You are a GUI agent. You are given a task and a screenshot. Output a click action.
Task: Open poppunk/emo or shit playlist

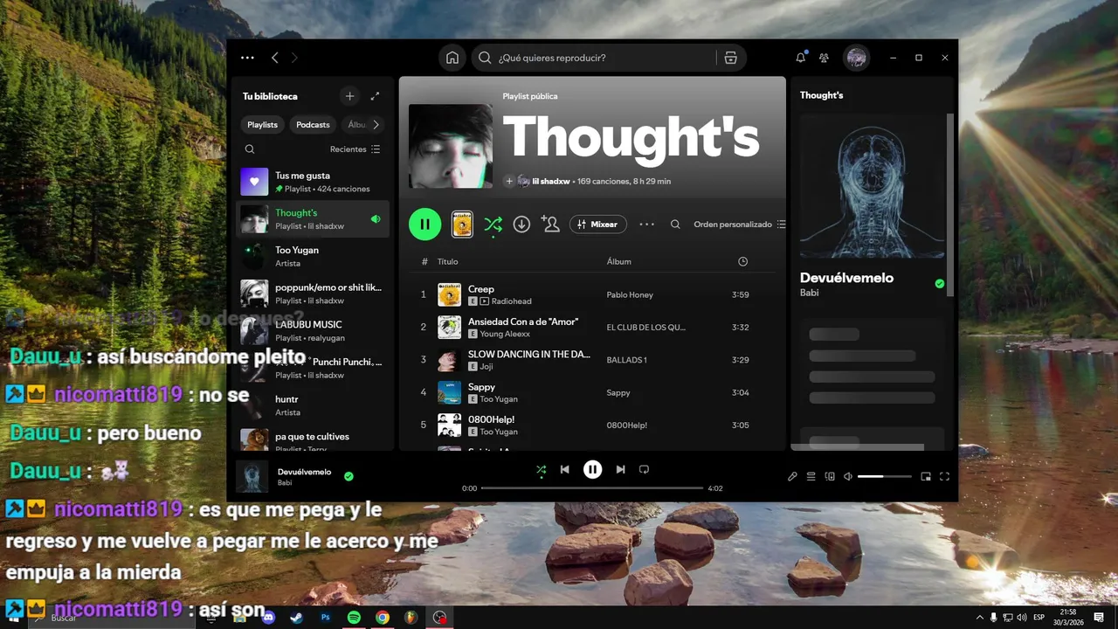[x=313, y=294]
